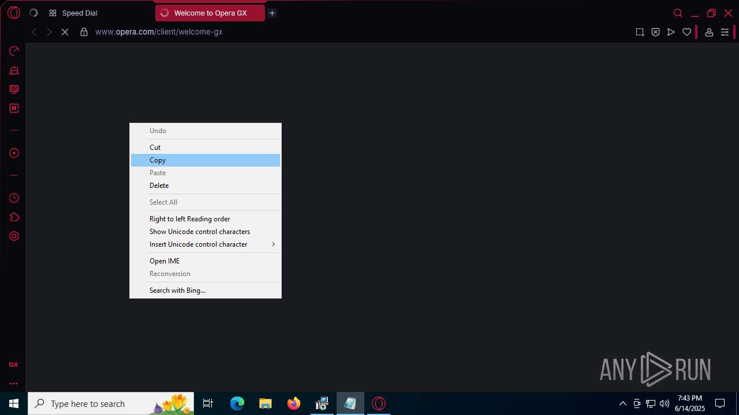Open a new tab with plus button
This screenshot has width=739, height=415.
(x=272, y=13)
